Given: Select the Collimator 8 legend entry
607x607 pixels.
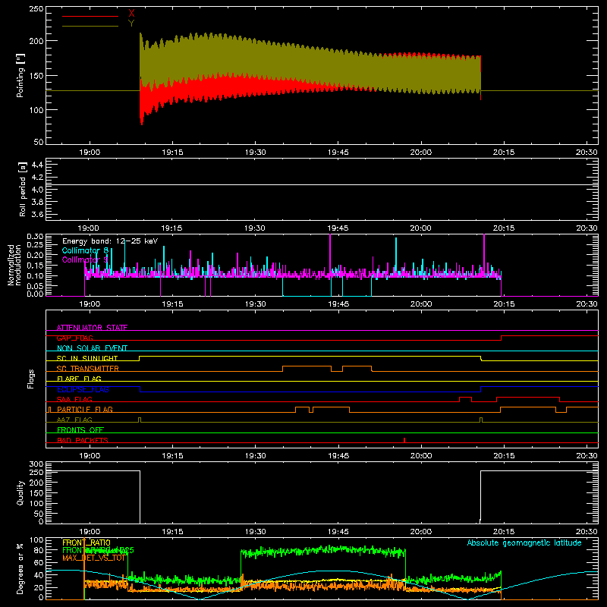Looking at the screenshot, I should pos(85,250).
